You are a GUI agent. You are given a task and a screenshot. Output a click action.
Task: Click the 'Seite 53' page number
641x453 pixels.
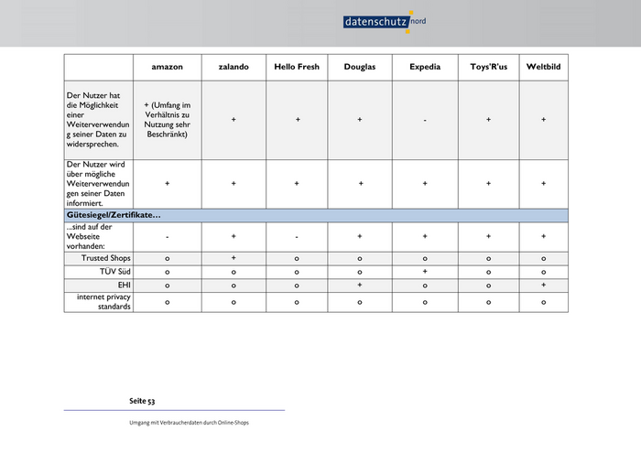pos(142,401)
